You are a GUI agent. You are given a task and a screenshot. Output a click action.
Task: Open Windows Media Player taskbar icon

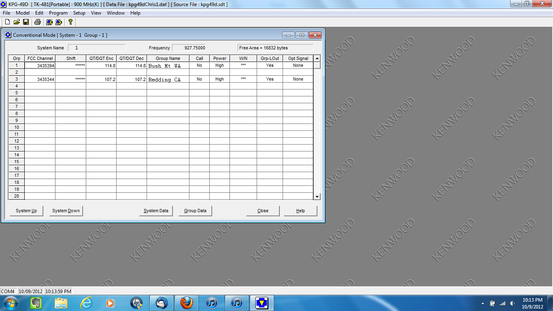coord(110,303)
